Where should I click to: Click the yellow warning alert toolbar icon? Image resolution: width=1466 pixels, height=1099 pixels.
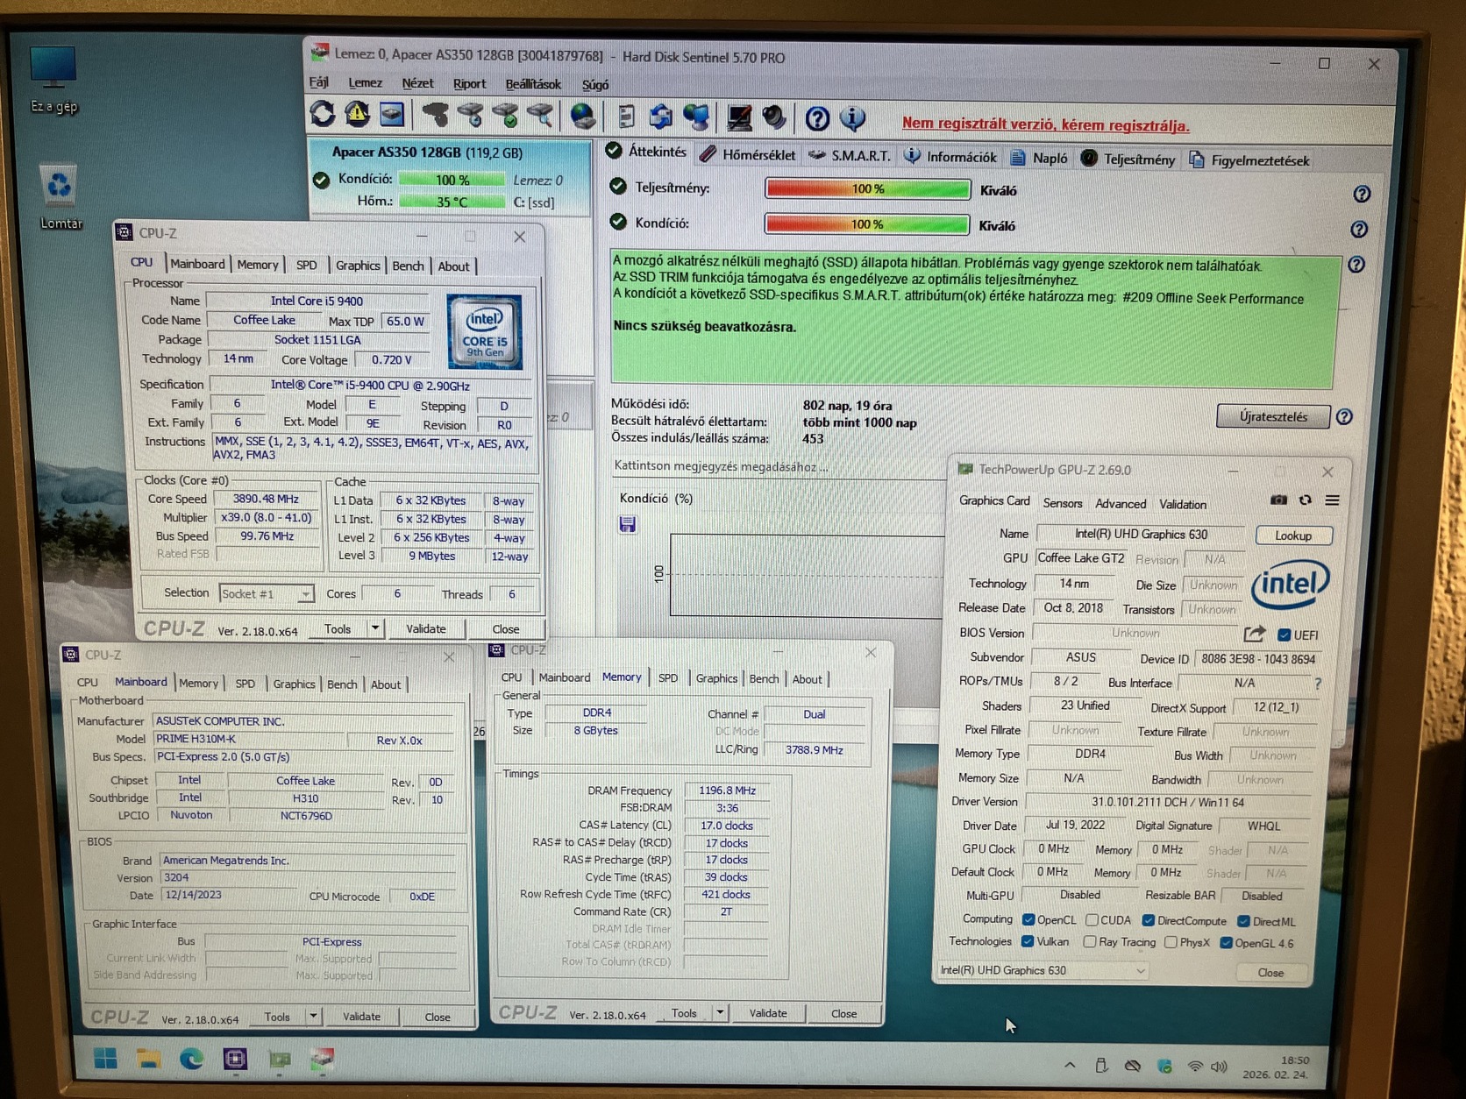pos(357,115)
